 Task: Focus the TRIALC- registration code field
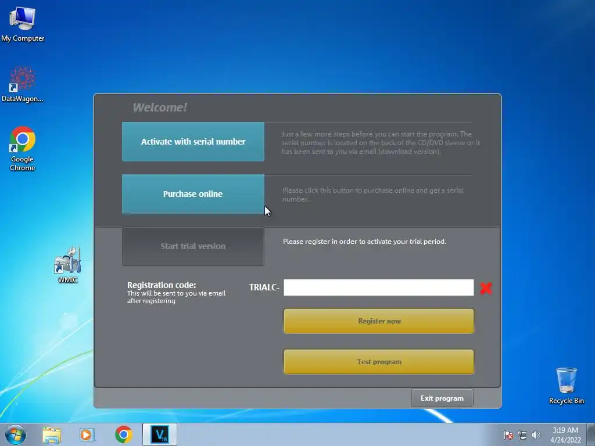[378, 287]
